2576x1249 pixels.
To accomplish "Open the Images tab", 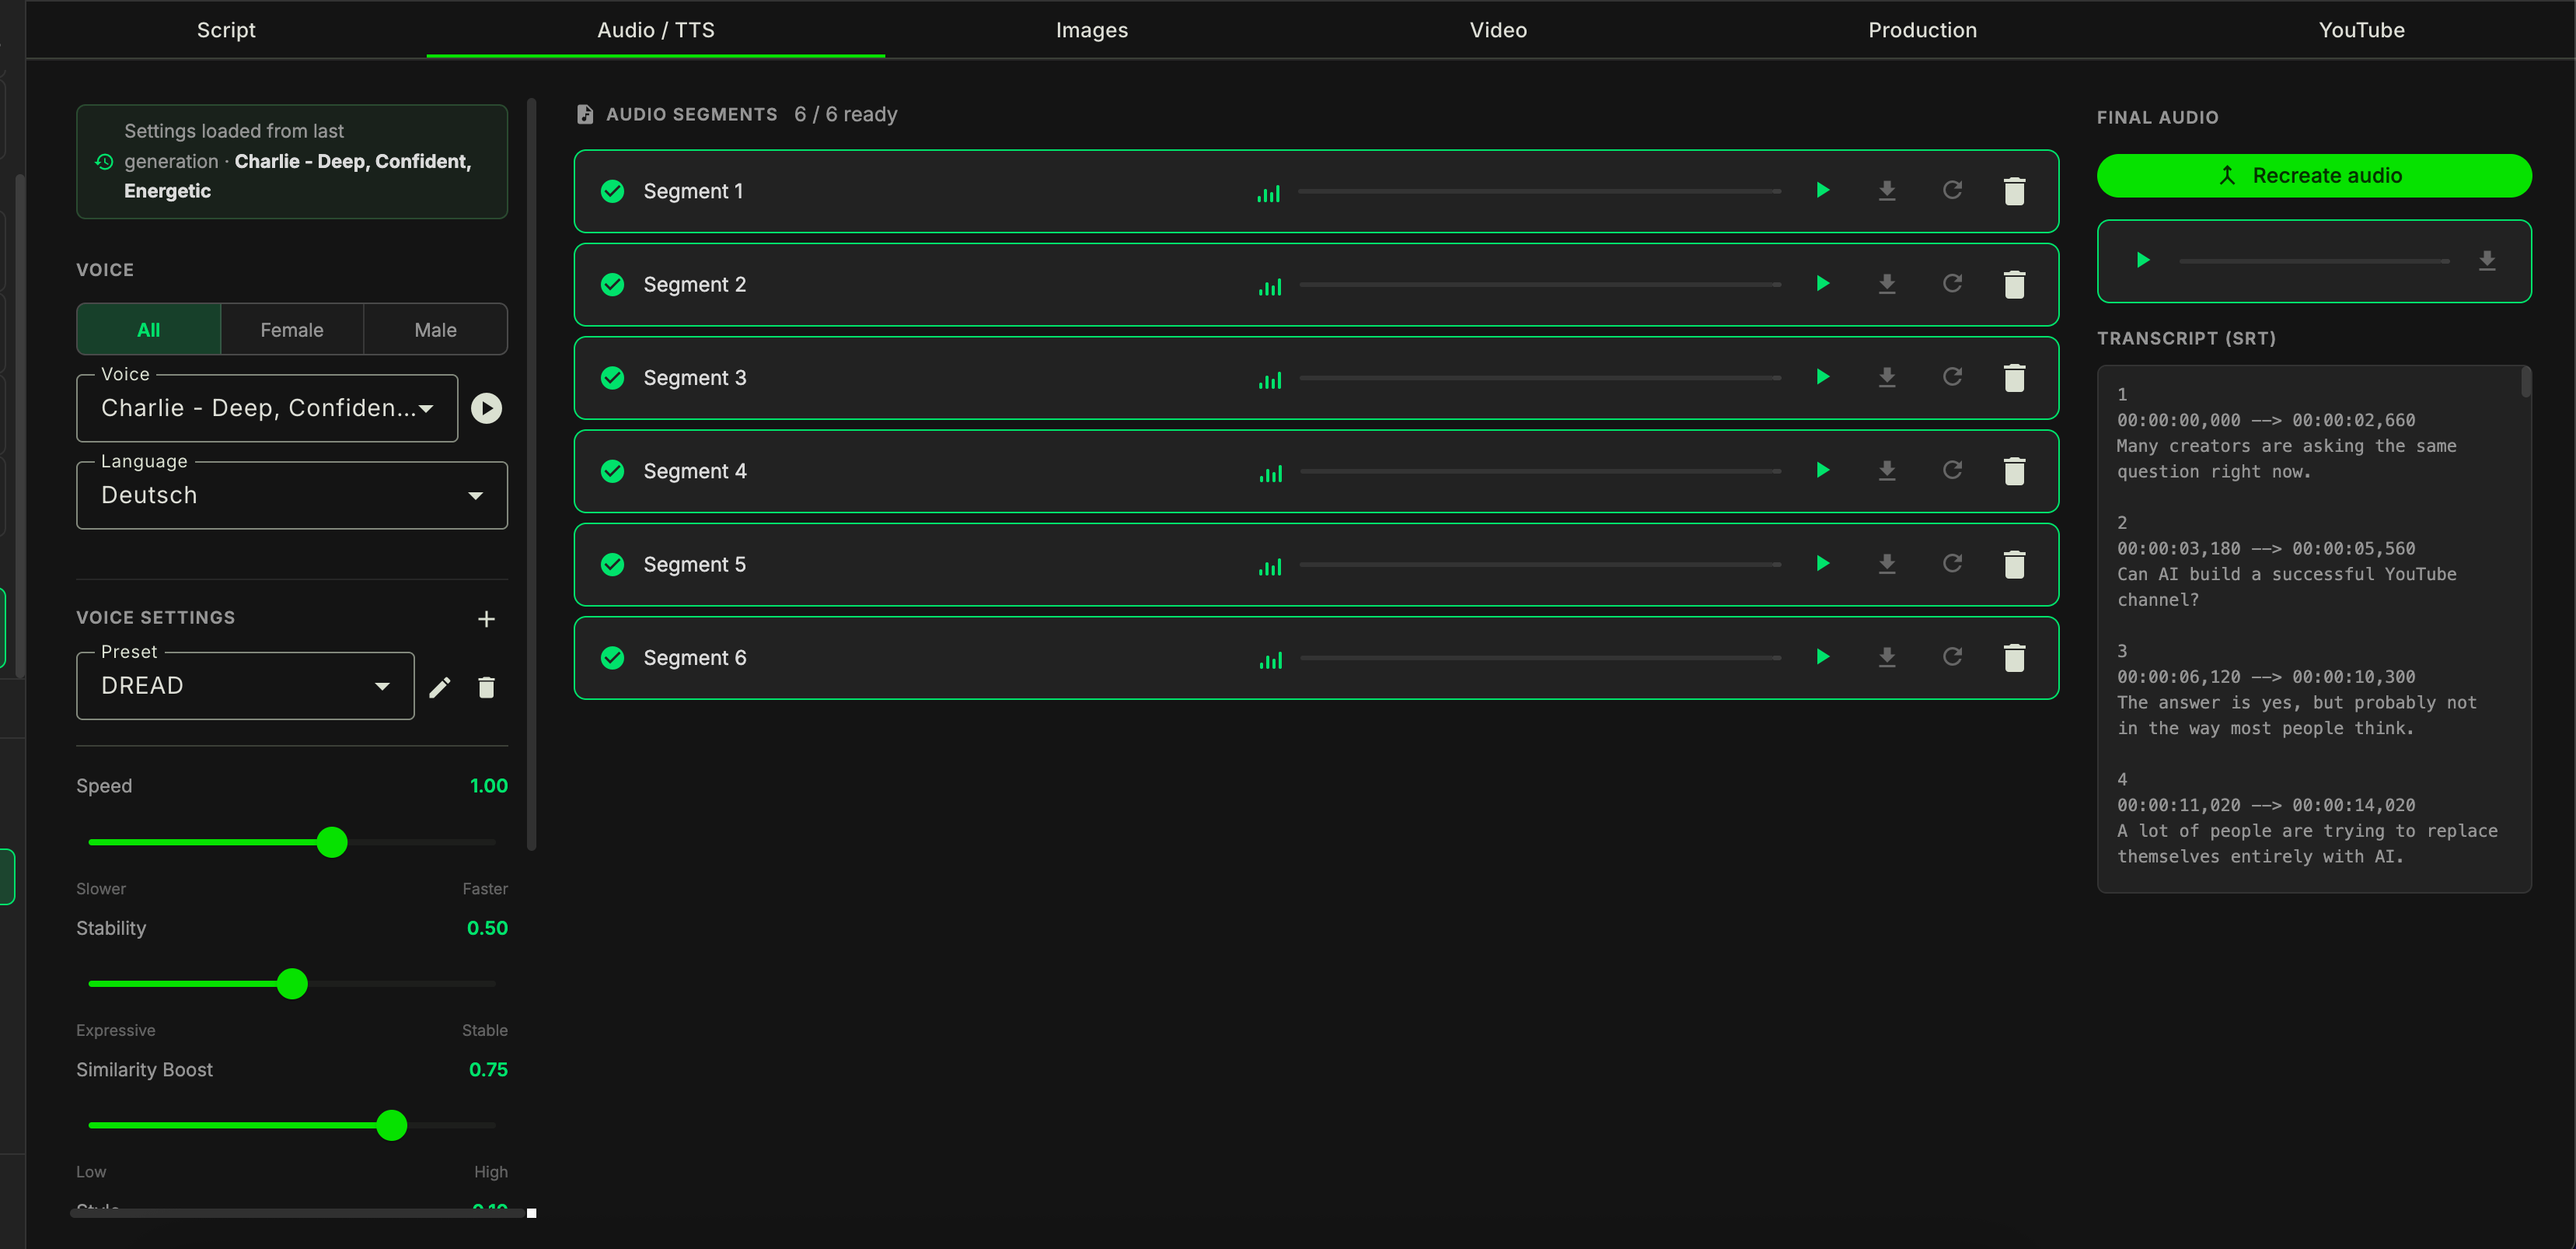I will click(x=1092, y=30).
